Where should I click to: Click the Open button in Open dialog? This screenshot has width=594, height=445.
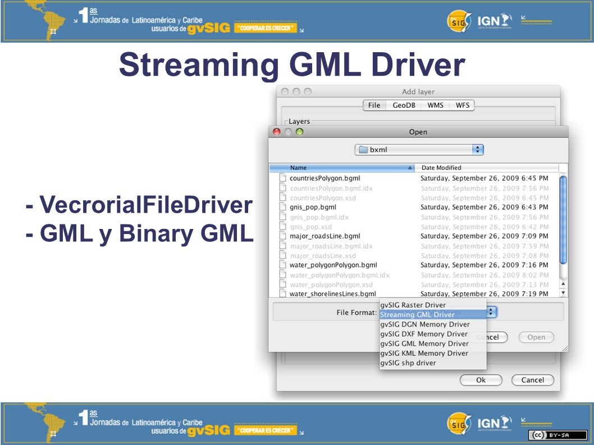536,337
